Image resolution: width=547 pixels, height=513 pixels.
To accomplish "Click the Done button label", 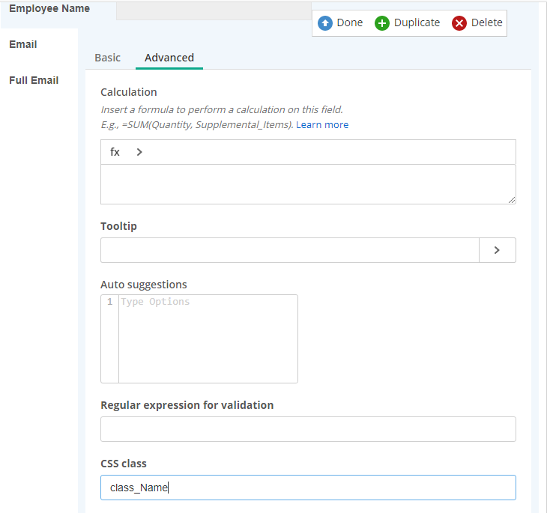I will 349,22.
